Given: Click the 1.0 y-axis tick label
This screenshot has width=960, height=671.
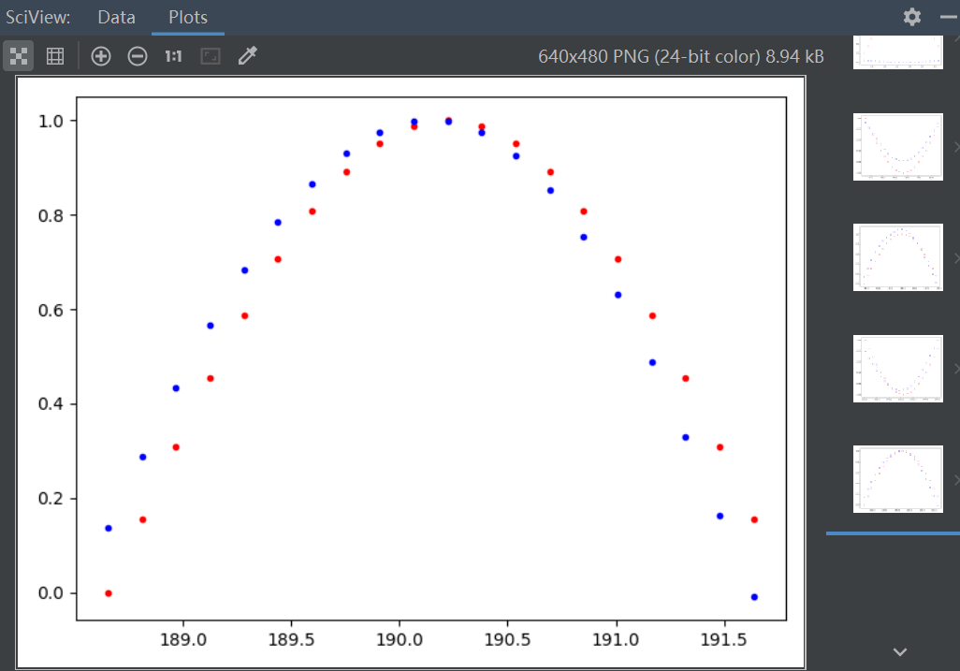Looking at the screenshot, I should point(51,122).
